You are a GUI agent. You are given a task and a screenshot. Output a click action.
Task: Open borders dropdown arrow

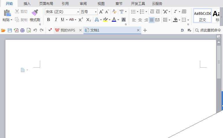(x=188, y=20)
